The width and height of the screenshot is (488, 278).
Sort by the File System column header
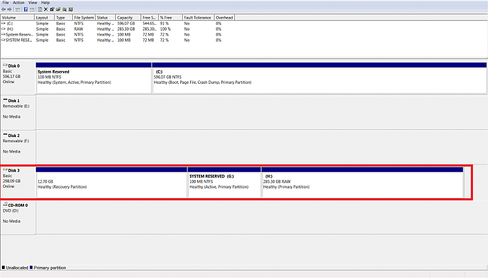point(84,18)
